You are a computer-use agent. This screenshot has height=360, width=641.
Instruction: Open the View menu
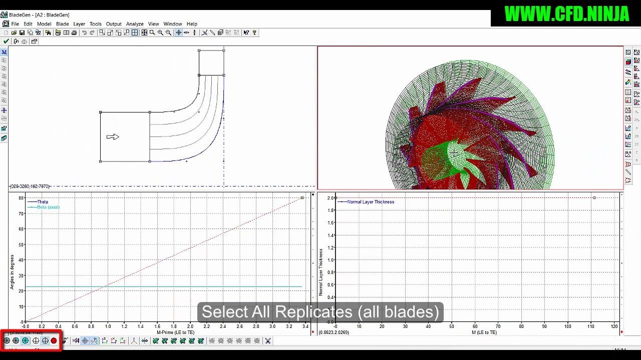point(153,23)
